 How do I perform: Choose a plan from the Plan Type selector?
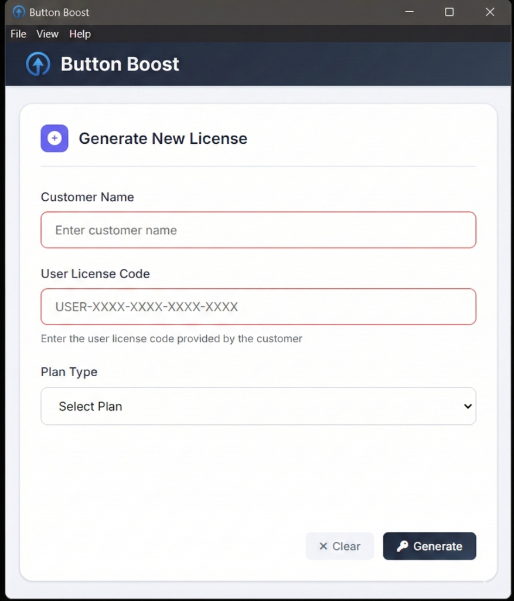(258, 406)
